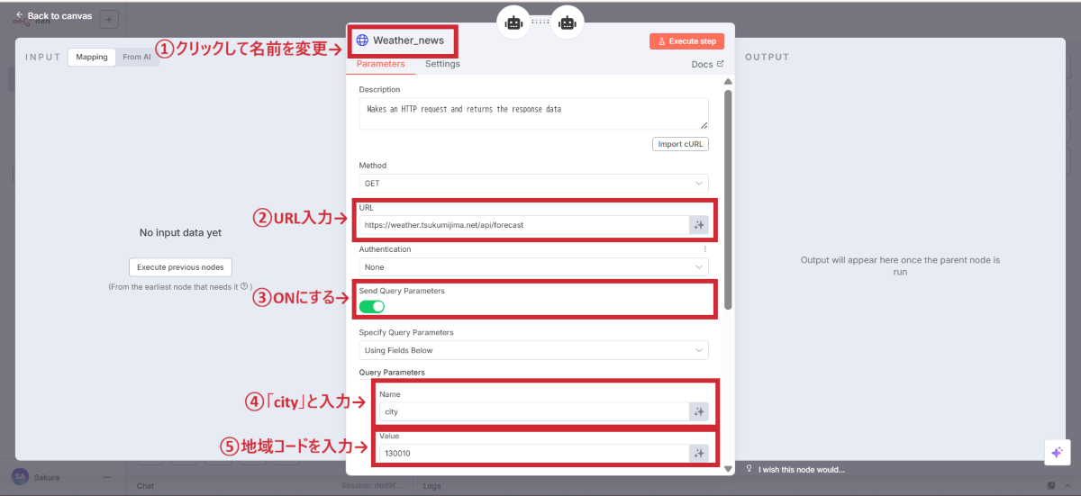Open the Authentication three-dot options menu
The height and width of the screenshot is (496, 1081).
[704, 249]
